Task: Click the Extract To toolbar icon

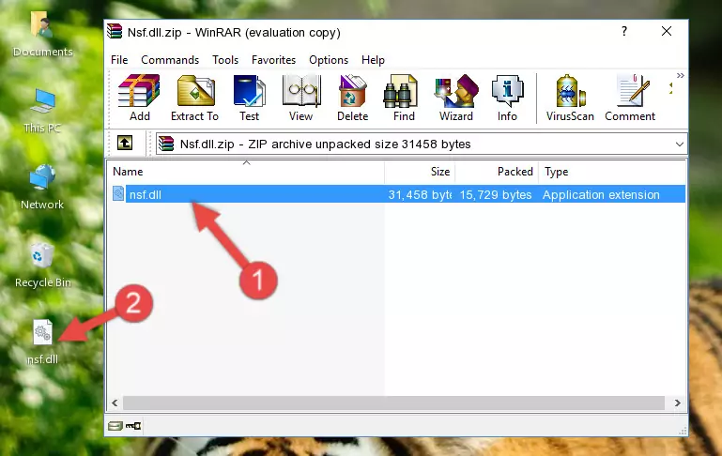Action: (x=194, y=98)
